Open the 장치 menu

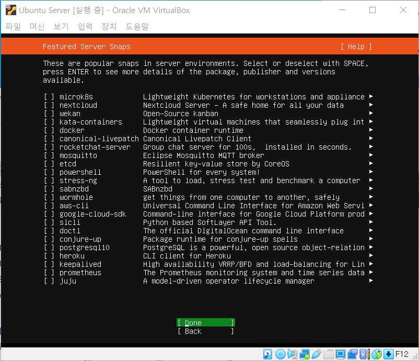(109, 26)
